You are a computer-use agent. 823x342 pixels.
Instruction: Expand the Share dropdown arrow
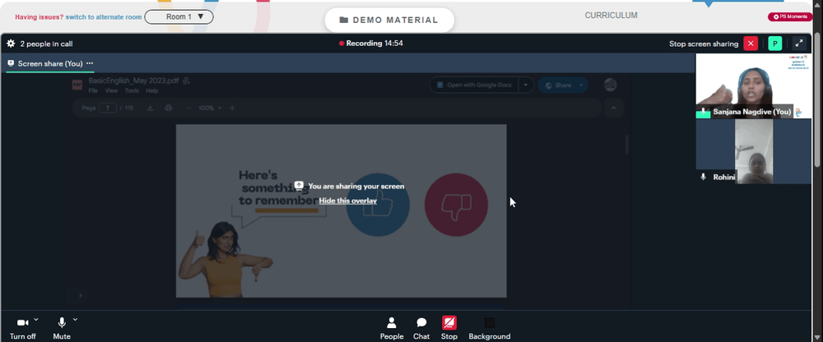pyautogui.click(x=582, y=85)
